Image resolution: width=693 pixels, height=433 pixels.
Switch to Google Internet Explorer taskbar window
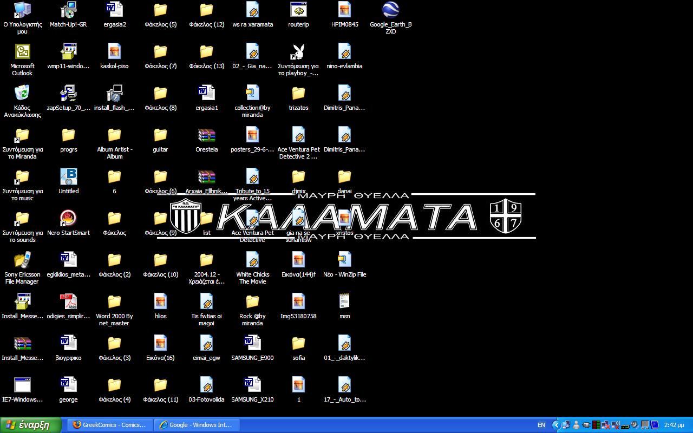coord(196,425)
